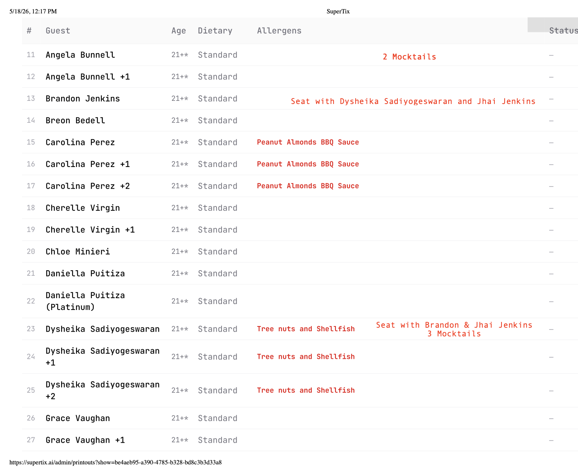Screen dimensions: 578x475
Task: Select guest Dysheika Sadiyogeswaran +1
Action: click(x=103, y=357)
